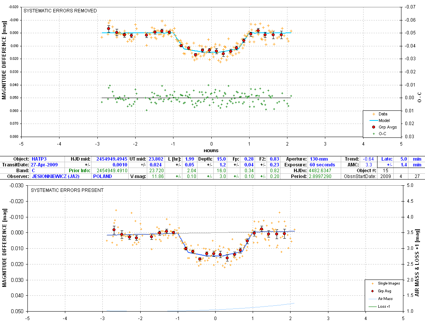Click top chart 'MAGNITUDE DIFFERENCE [mag]' axis title
Viewport: 425px width, 322px height.
coord(4,60)
